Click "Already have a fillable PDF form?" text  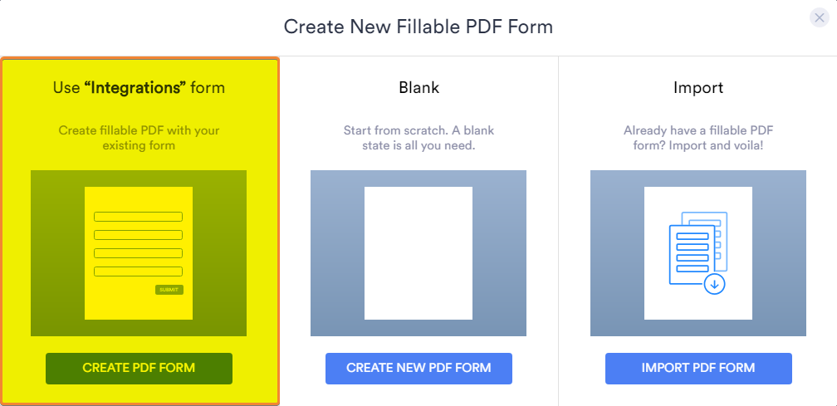coord(698,138)
